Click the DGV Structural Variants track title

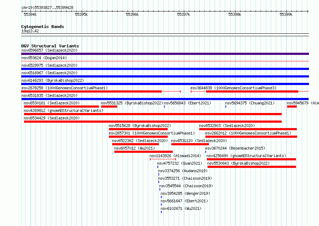(50, 46)
